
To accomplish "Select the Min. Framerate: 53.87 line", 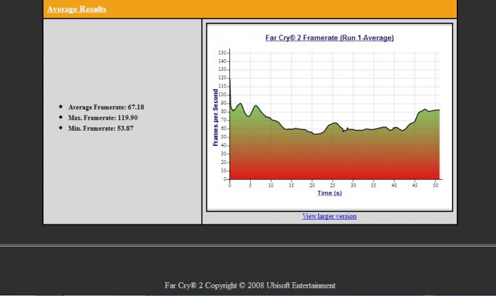I will click(101, 129).
